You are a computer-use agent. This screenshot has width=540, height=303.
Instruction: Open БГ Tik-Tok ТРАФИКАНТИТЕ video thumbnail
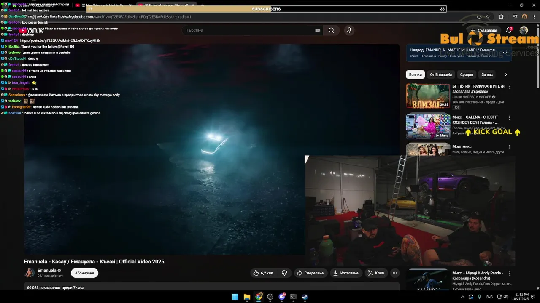[x=428, y=96]
